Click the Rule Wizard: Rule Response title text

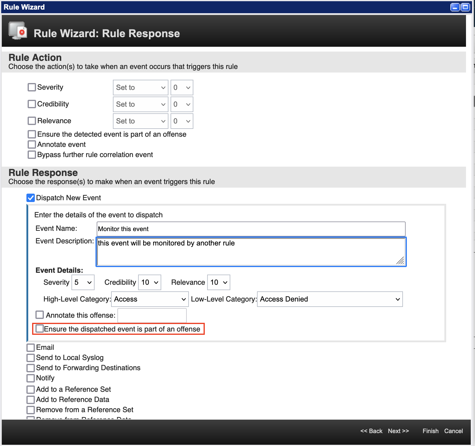tap(107, 34)
